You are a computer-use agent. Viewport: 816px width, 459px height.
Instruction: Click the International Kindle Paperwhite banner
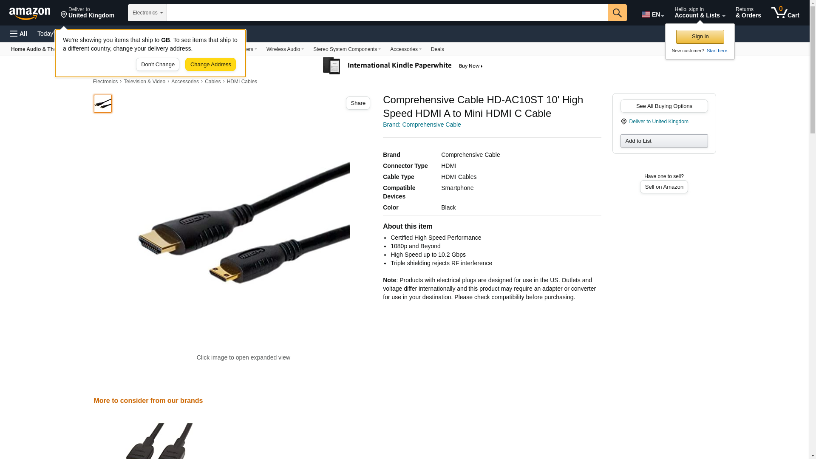(x=404, y=66)
